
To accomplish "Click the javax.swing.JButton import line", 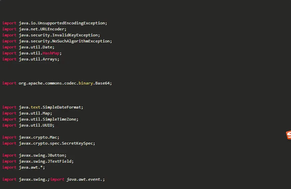I will pyautogui.click(x=34, y=156).
